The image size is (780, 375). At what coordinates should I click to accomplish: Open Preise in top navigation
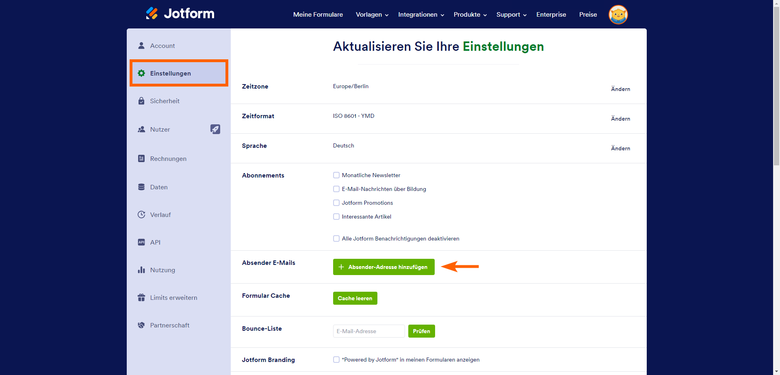click(x=588, y=15)
